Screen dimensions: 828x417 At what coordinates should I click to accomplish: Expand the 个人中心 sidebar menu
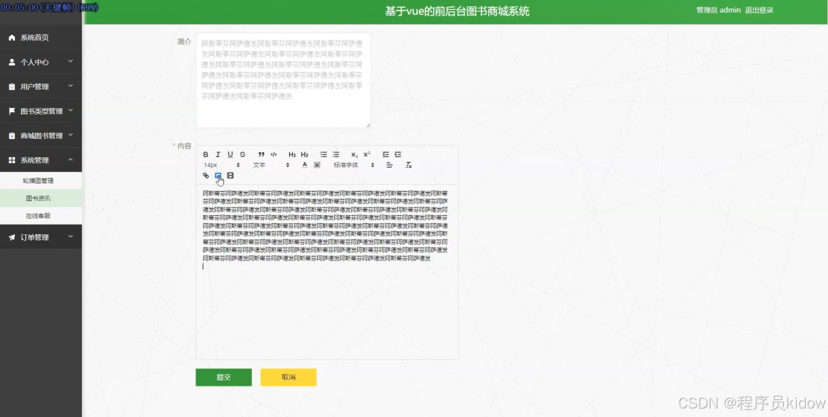coord(41,62)
